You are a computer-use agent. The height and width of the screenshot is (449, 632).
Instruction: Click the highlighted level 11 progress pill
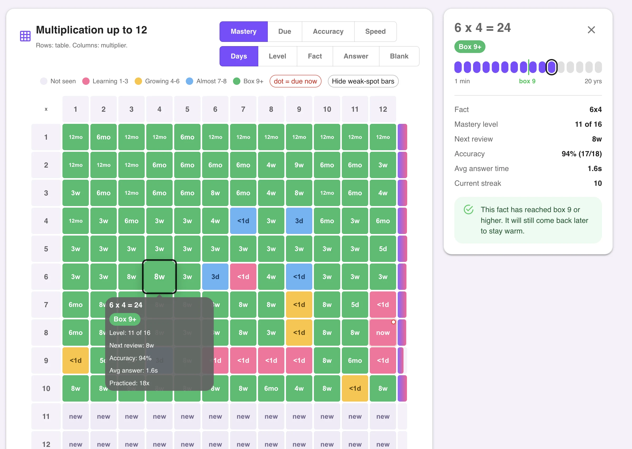coord(551,67)
